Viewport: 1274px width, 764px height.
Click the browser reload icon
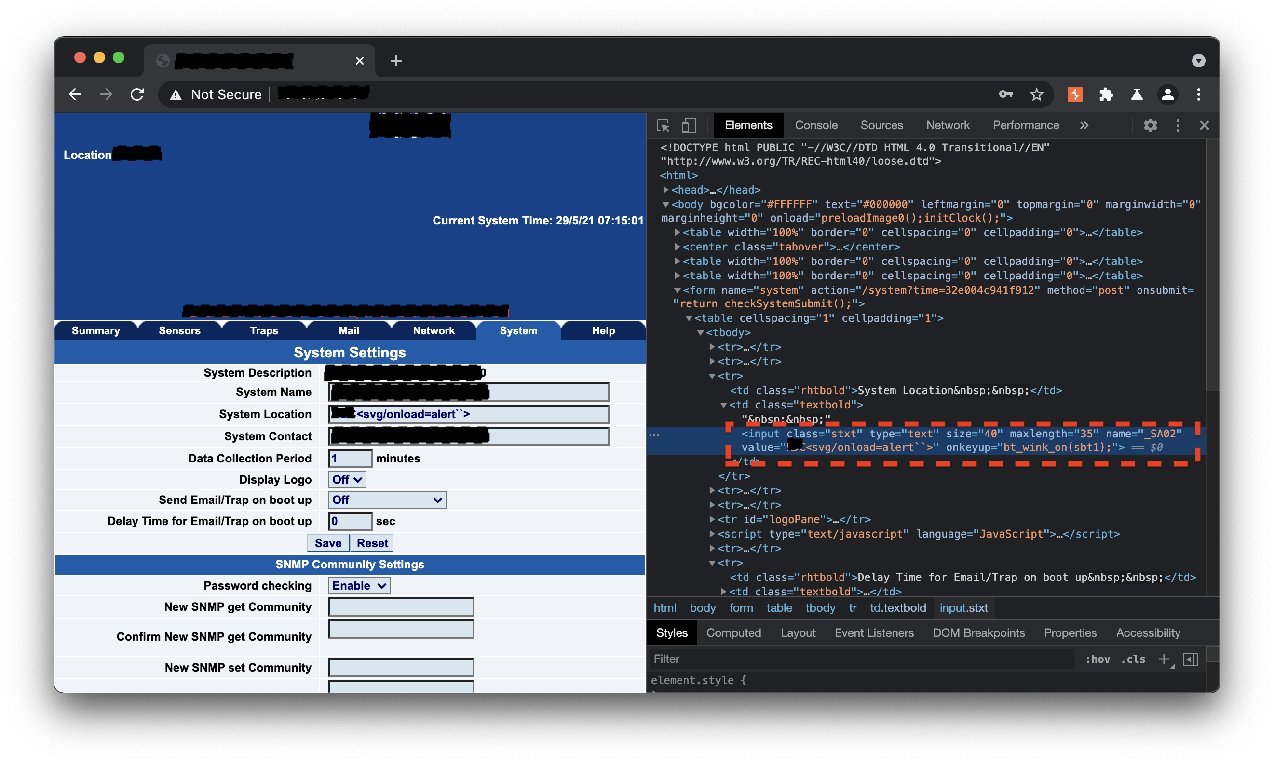click(137, 95)
